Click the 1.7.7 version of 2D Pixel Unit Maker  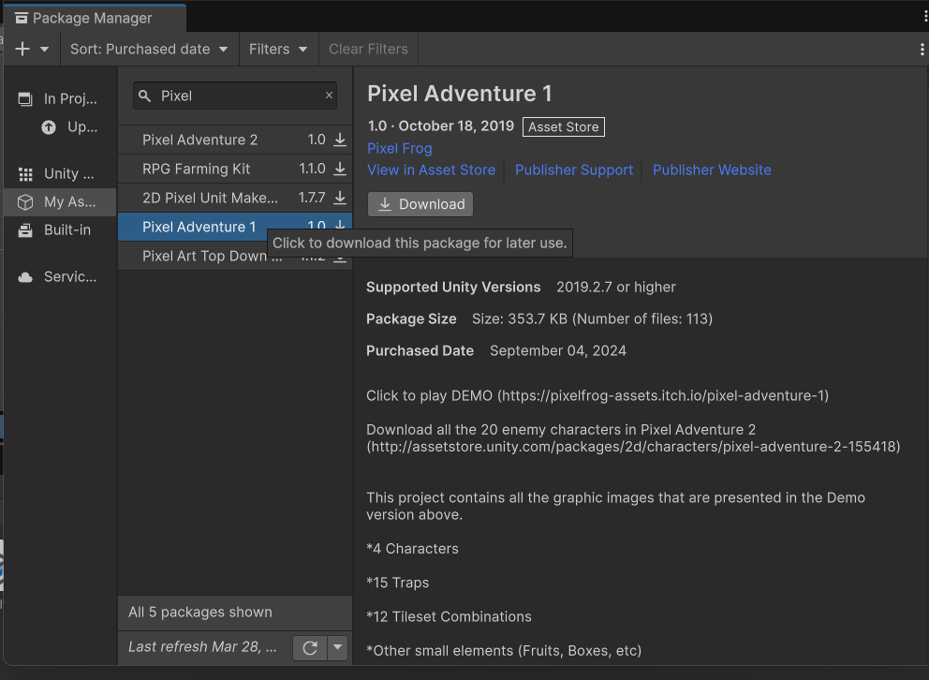(312, 198)
